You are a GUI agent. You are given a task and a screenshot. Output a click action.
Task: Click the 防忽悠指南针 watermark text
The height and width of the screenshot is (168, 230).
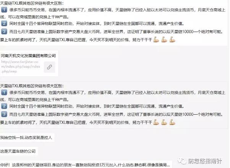coord(205,161)
